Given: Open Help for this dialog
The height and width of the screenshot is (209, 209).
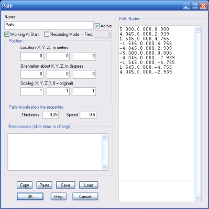Looking at the screenshot, I should click(x=59, y=196).
